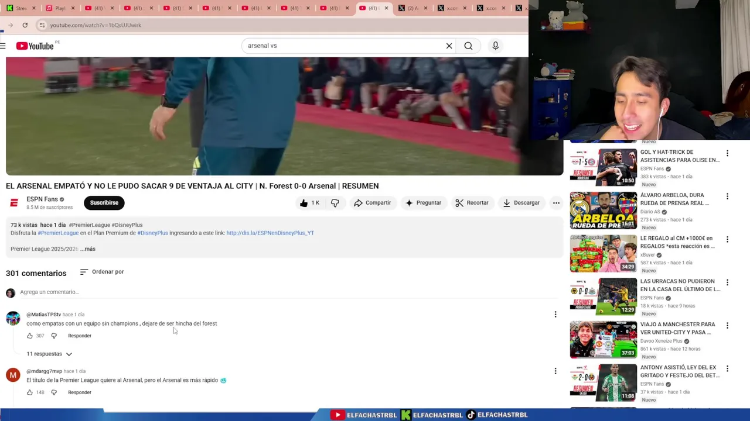Click the video player frame
Screen dimensions: 750x421
point(284,116)
